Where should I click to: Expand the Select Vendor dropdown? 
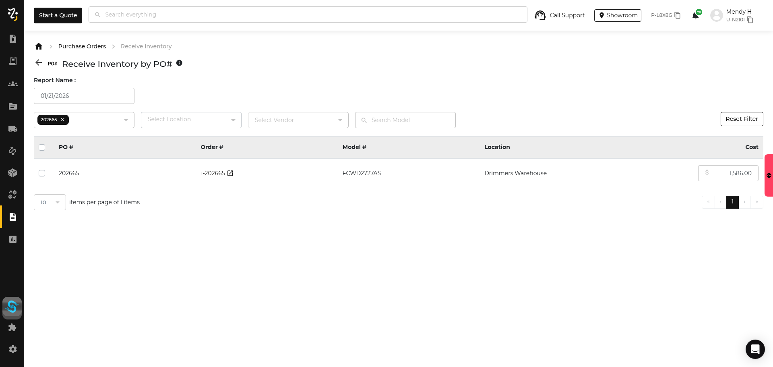(x=298, y=120)
